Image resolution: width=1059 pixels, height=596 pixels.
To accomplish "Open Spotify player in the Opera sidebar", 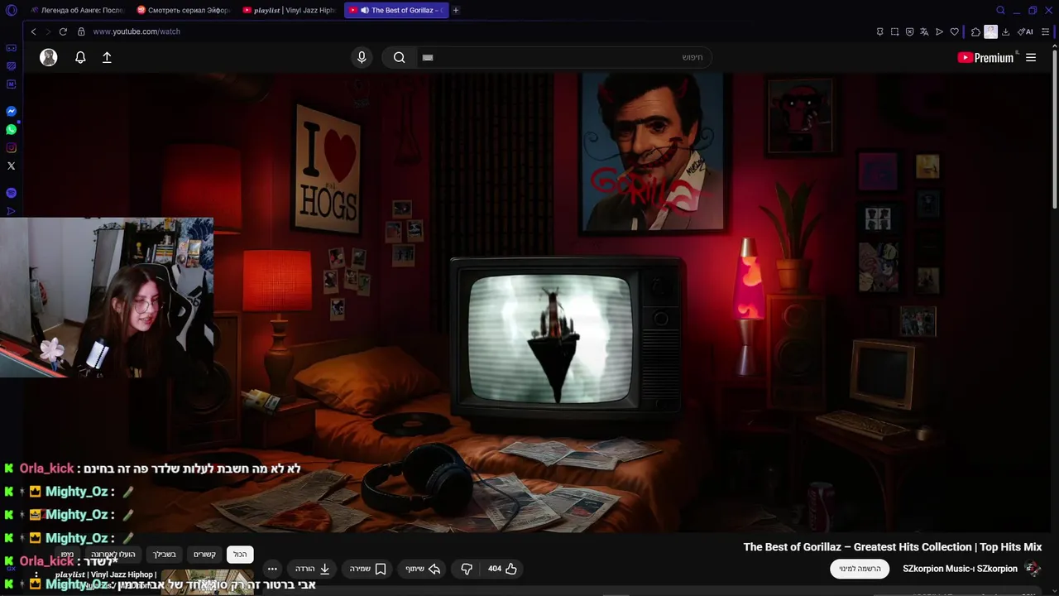I will [11, 193].
